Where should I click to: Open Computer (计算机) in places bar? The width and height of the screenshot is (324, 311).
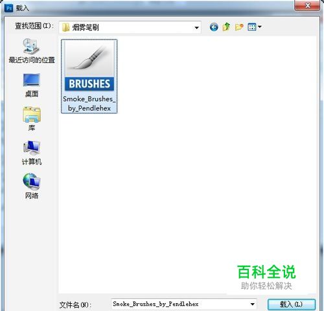[x=32, y=153]
